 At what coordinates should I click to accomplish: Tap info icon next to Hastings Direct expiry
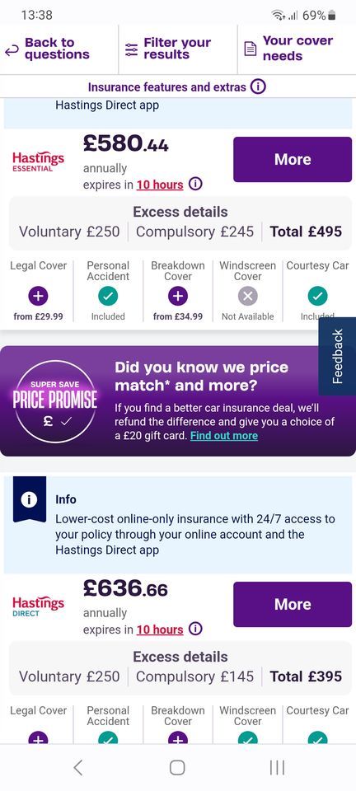(x=195, y=629)
